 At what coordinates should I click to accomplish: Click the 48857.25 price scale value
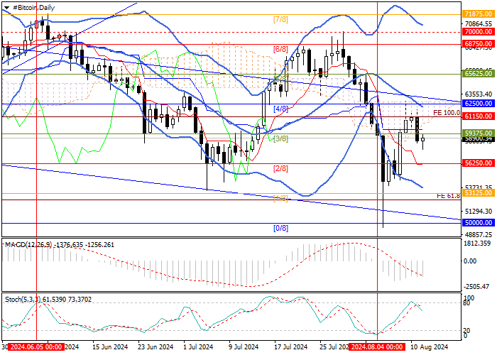[479, 235]
